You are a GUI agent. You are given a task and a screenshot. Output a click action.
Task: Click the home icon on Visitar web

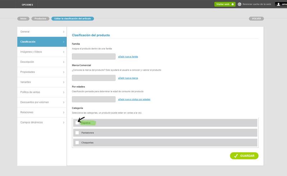point(232,4)
